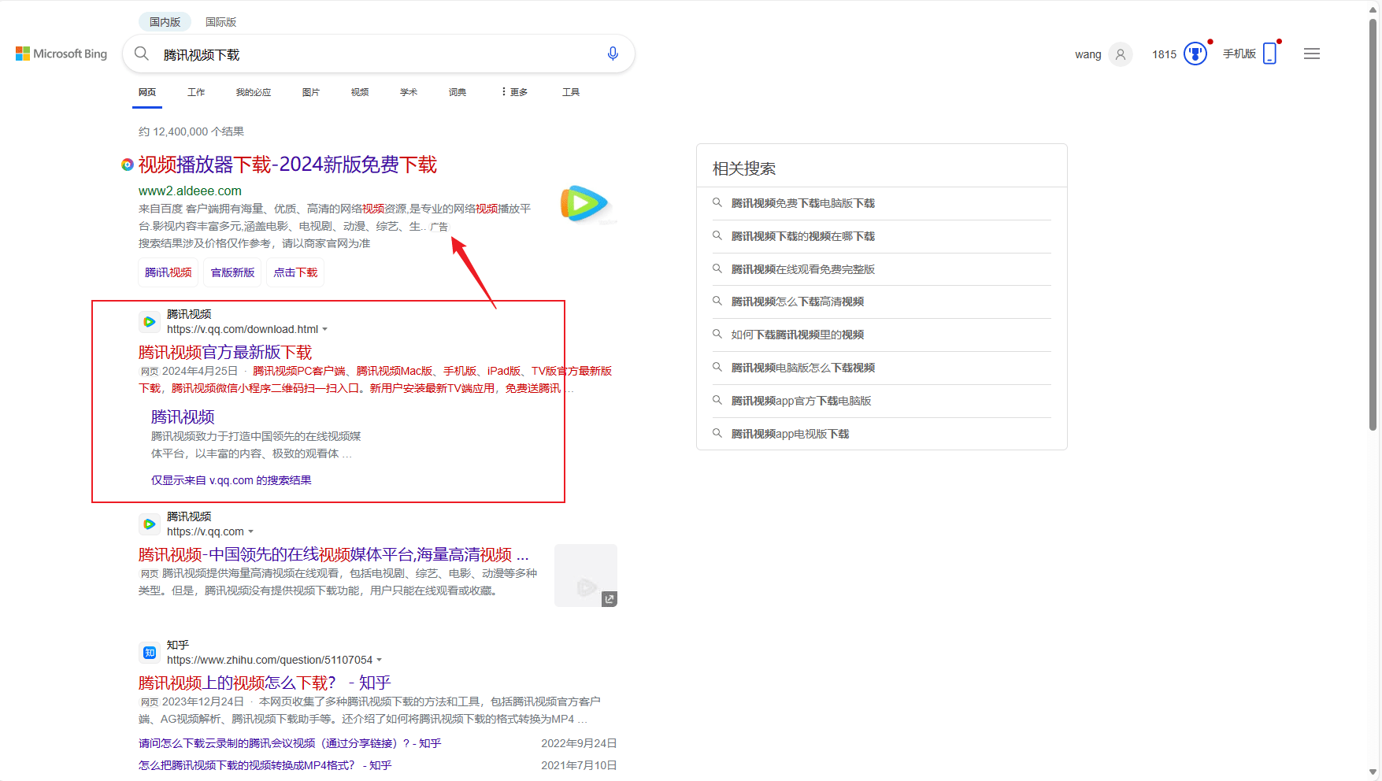Select the 词典 tab
The height and width of the screenshot is (781, 1382).
pyautogui.click(x=458, y=92)
